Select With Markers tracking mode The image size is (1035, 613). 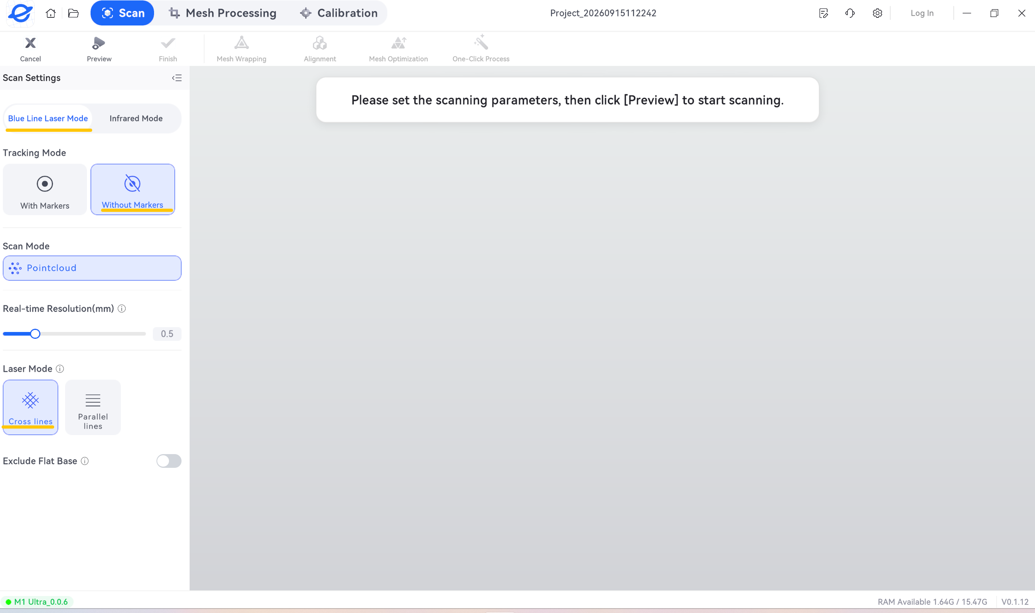(44, 189)
